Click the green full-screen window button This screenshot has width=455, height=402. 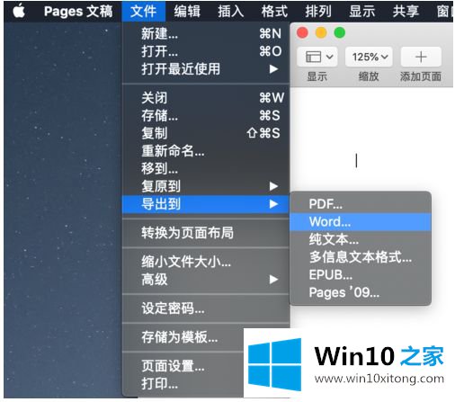(340, 32)
